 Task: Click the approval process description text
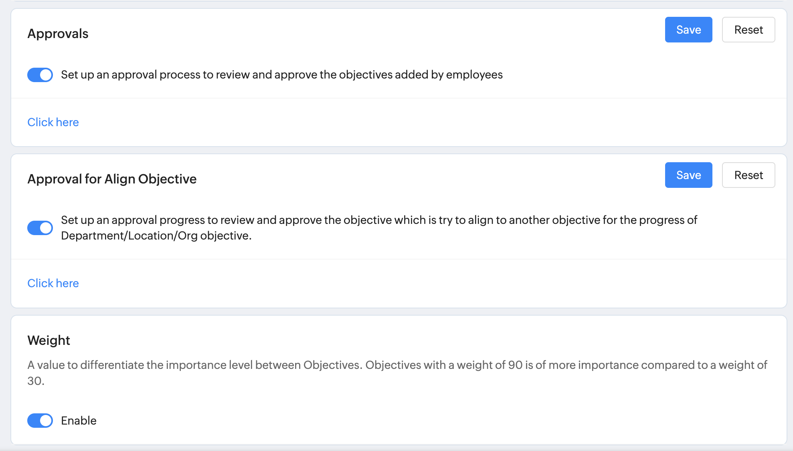pos(281,75)
